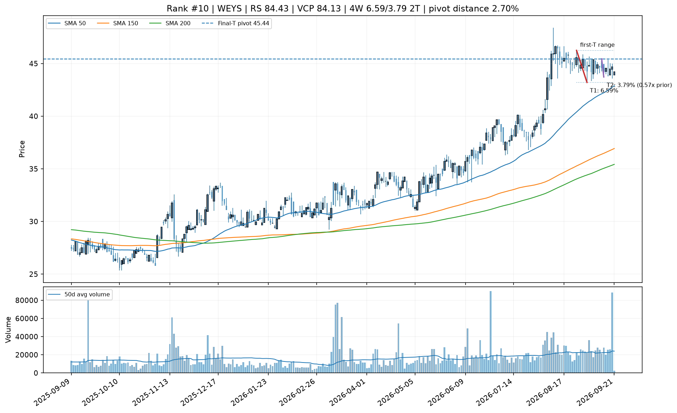The image size is (677, 413).
Task: Click the SMA 50 legend entry
Action: (x=67, y=23)
